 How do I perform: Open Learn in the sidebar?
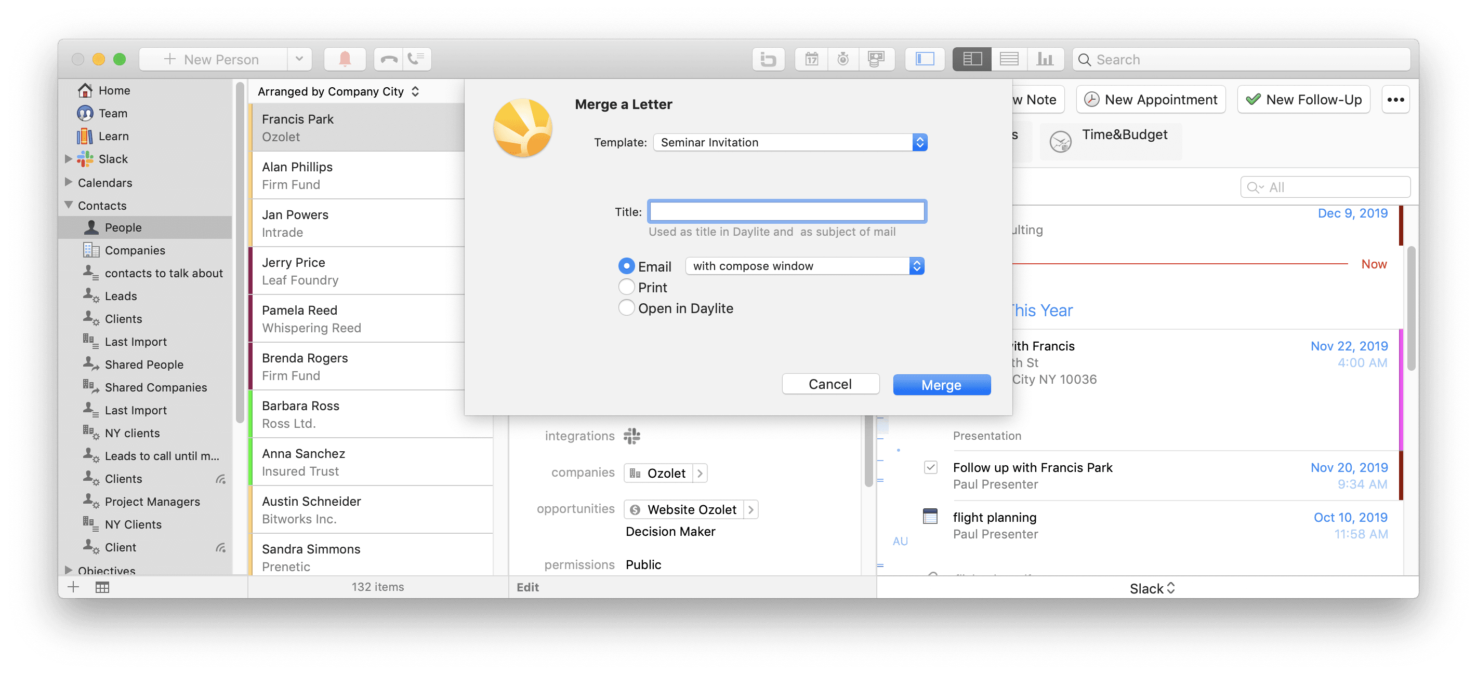[113, 137]
